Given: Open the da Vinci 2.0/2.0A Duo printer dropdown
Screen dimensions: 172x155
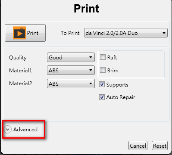Looking at the screenshot, I should pyautogui.click(x=126, y=33).
